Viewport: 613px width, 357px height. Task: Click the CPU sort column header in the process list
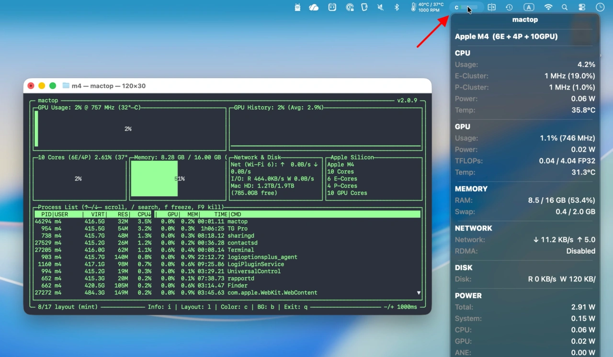pyautogui.click(x=144, y=214)
